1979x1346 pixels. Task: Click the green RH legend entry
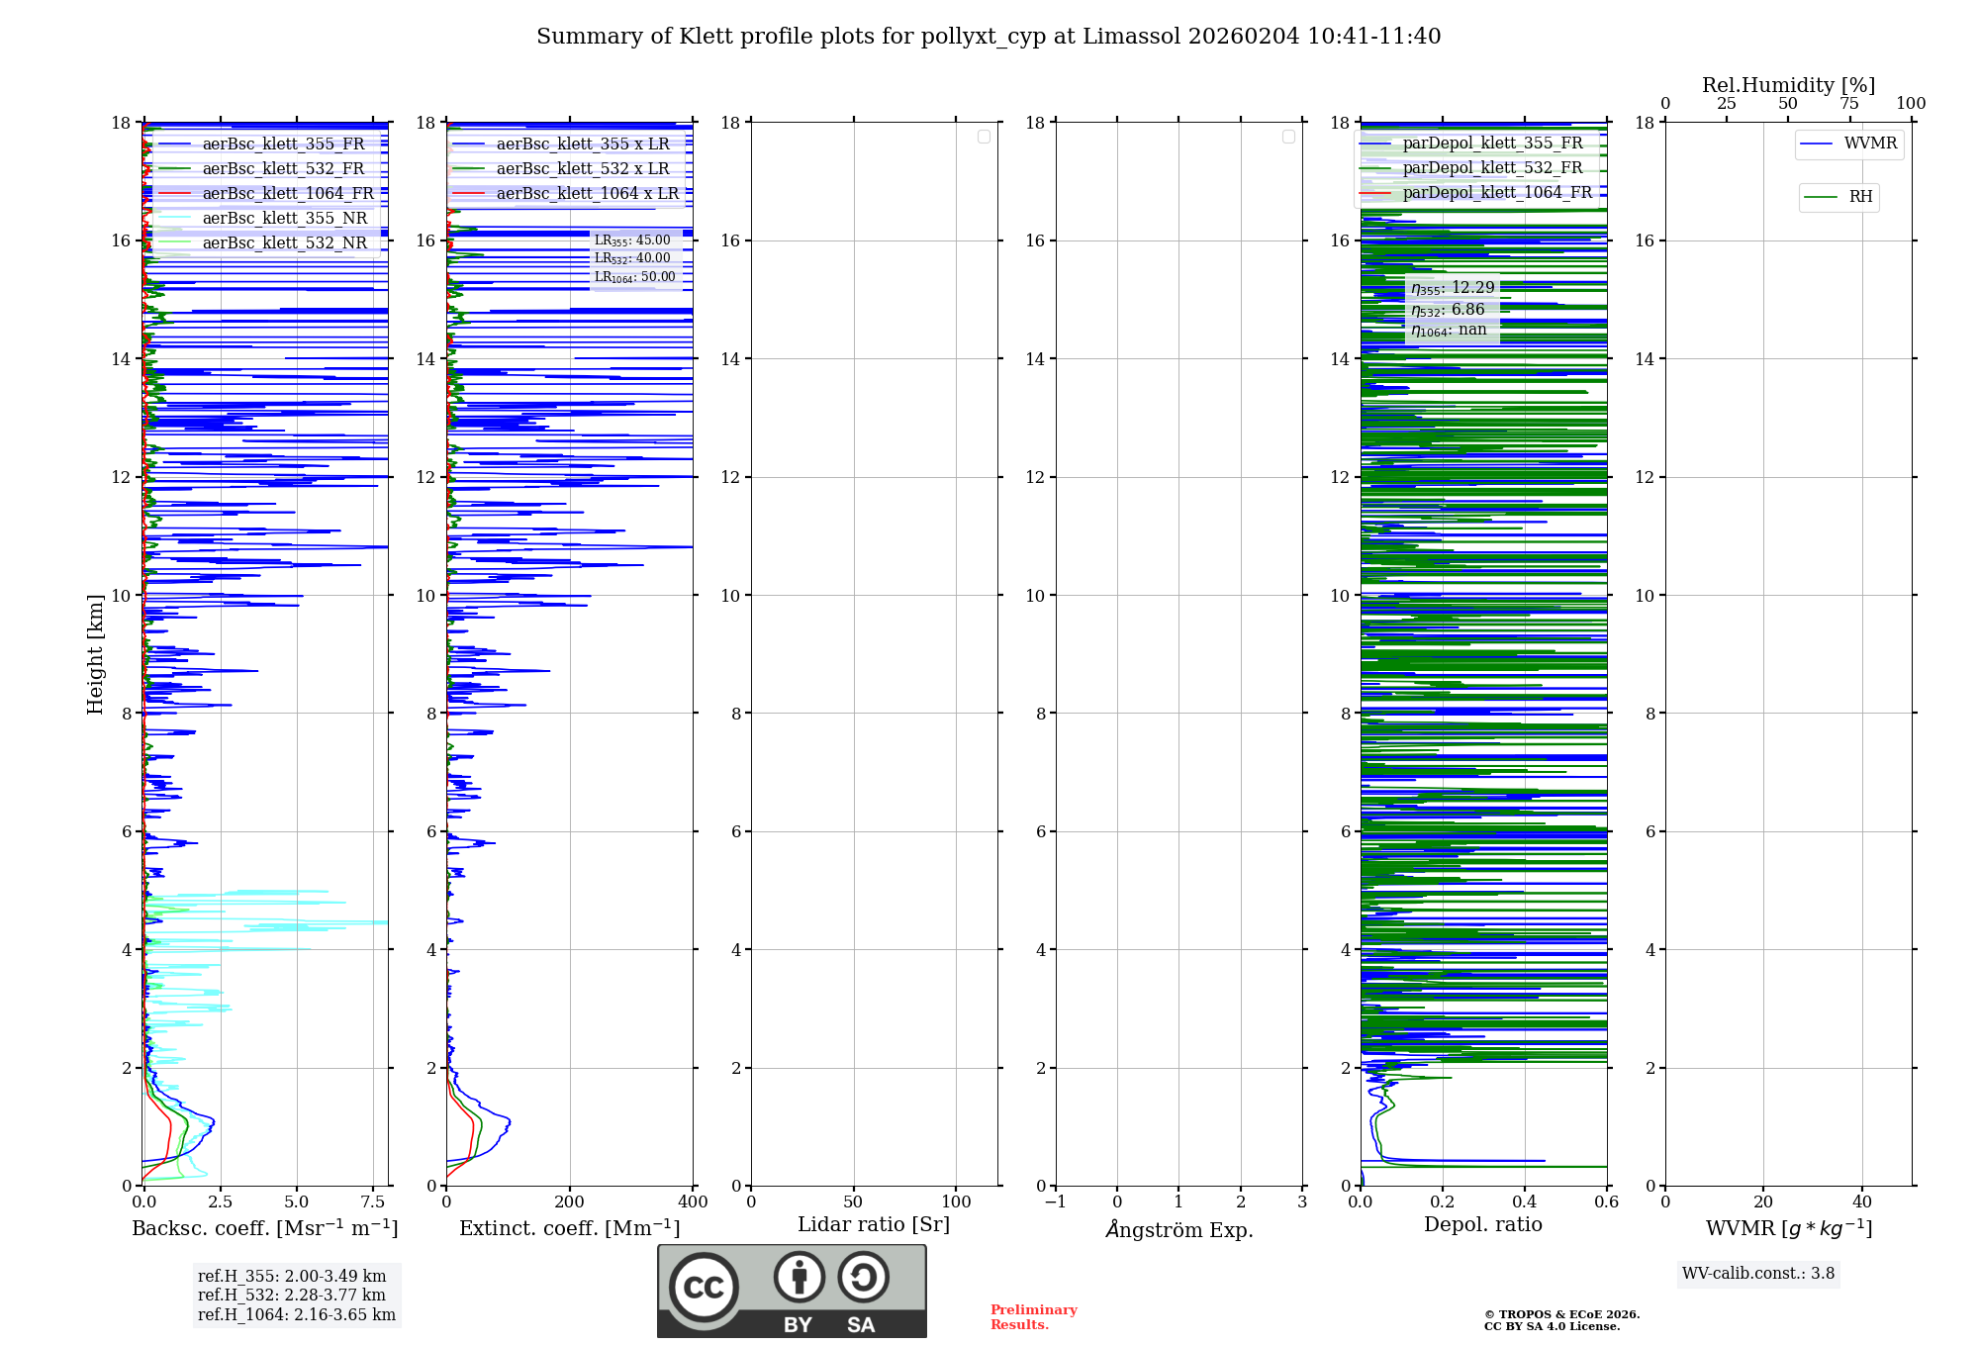(x=1838, y=197)
